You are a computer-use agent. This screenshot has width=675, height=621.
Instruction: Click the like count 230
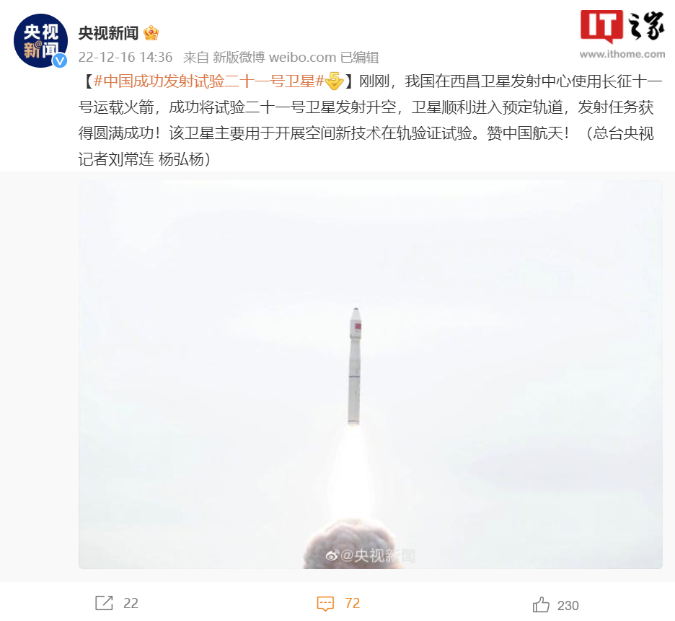pyautogui.click(x=568, y=606)
